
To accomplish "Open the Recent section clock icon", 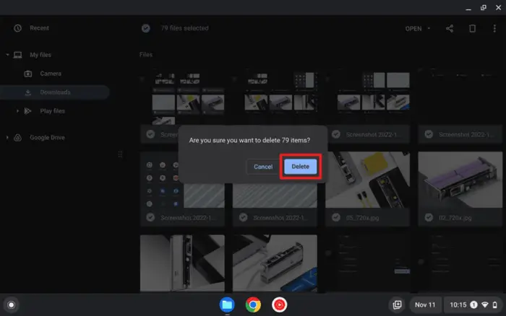I will 18,28.
